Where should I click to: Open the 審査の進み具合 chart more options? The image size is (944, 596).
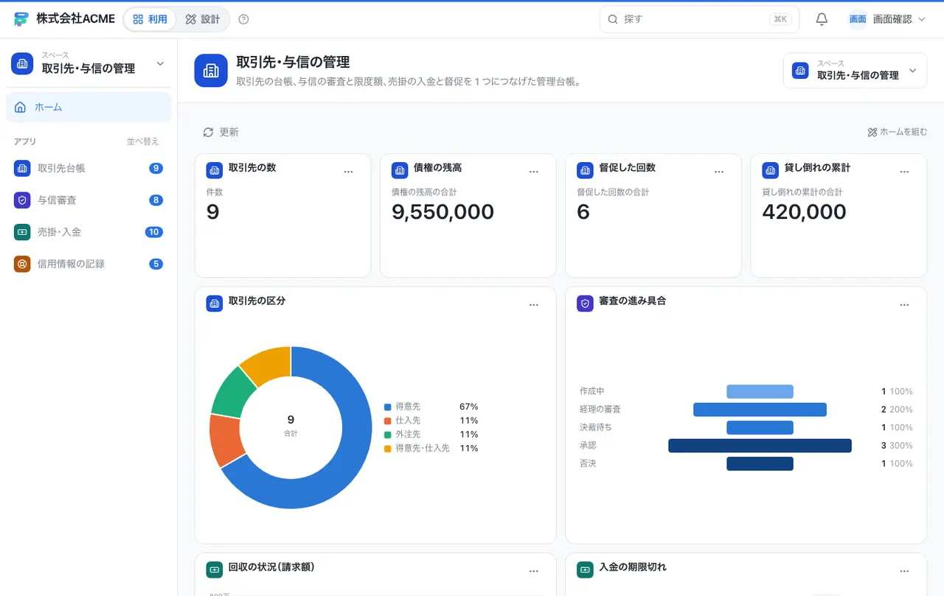(905, 305)
